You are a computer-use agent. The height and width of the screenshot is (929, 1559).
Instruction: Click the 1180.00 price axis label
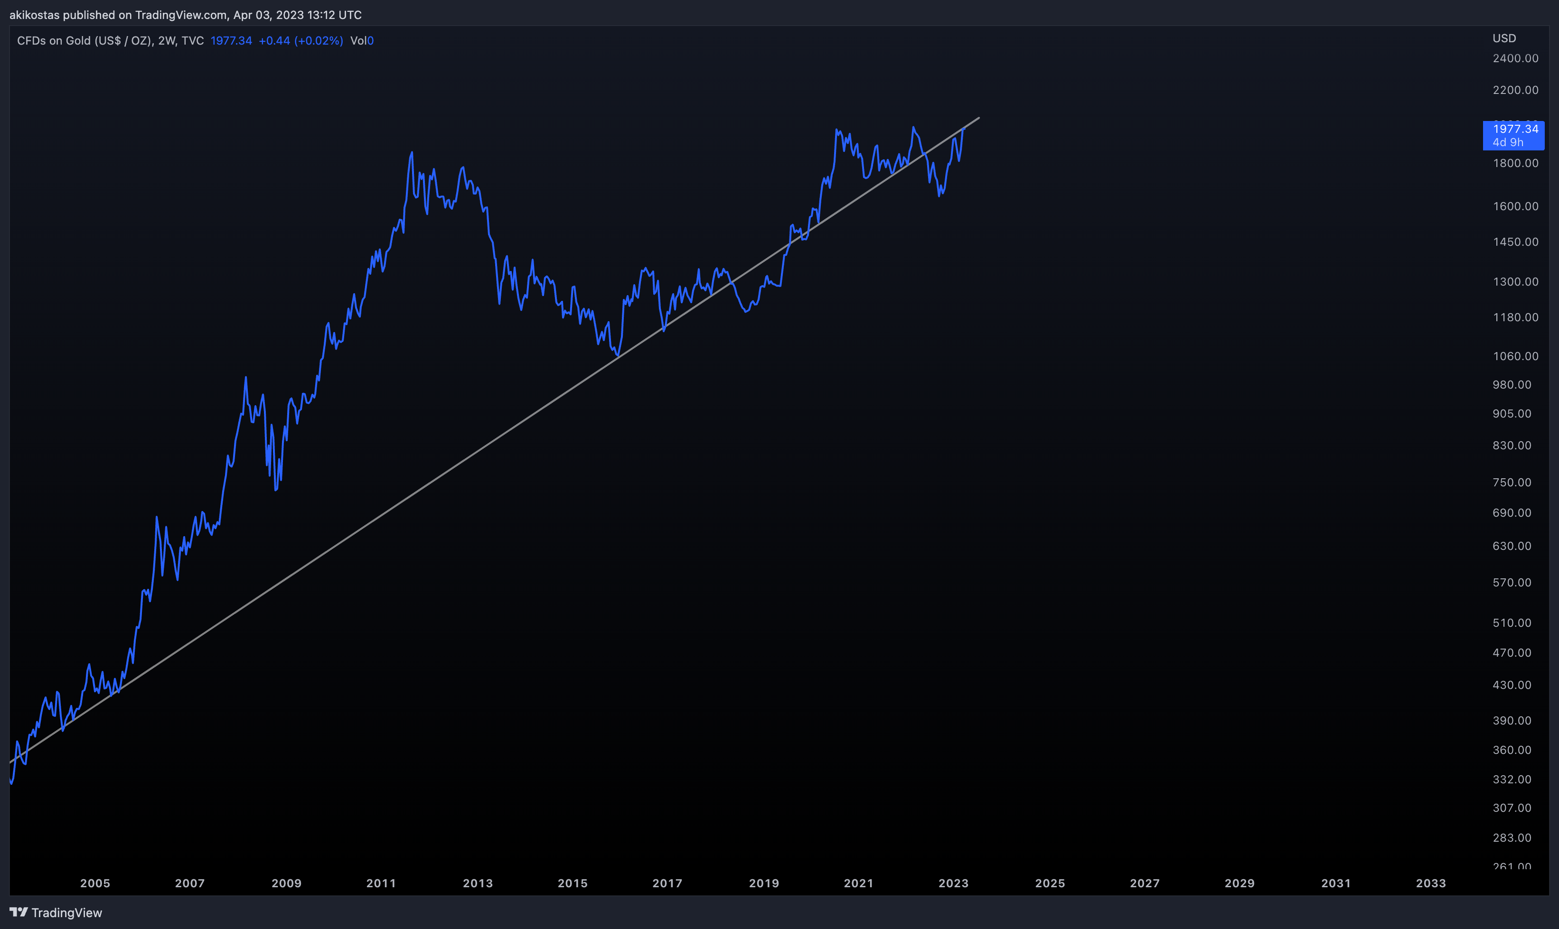pos(1515,317)
